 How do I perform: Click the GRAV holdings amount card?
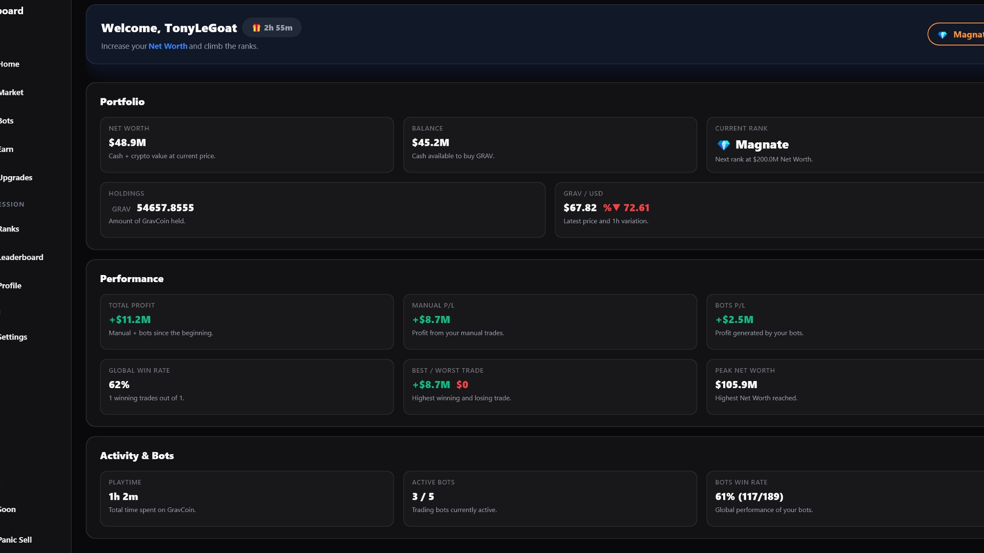coord(322,209)
